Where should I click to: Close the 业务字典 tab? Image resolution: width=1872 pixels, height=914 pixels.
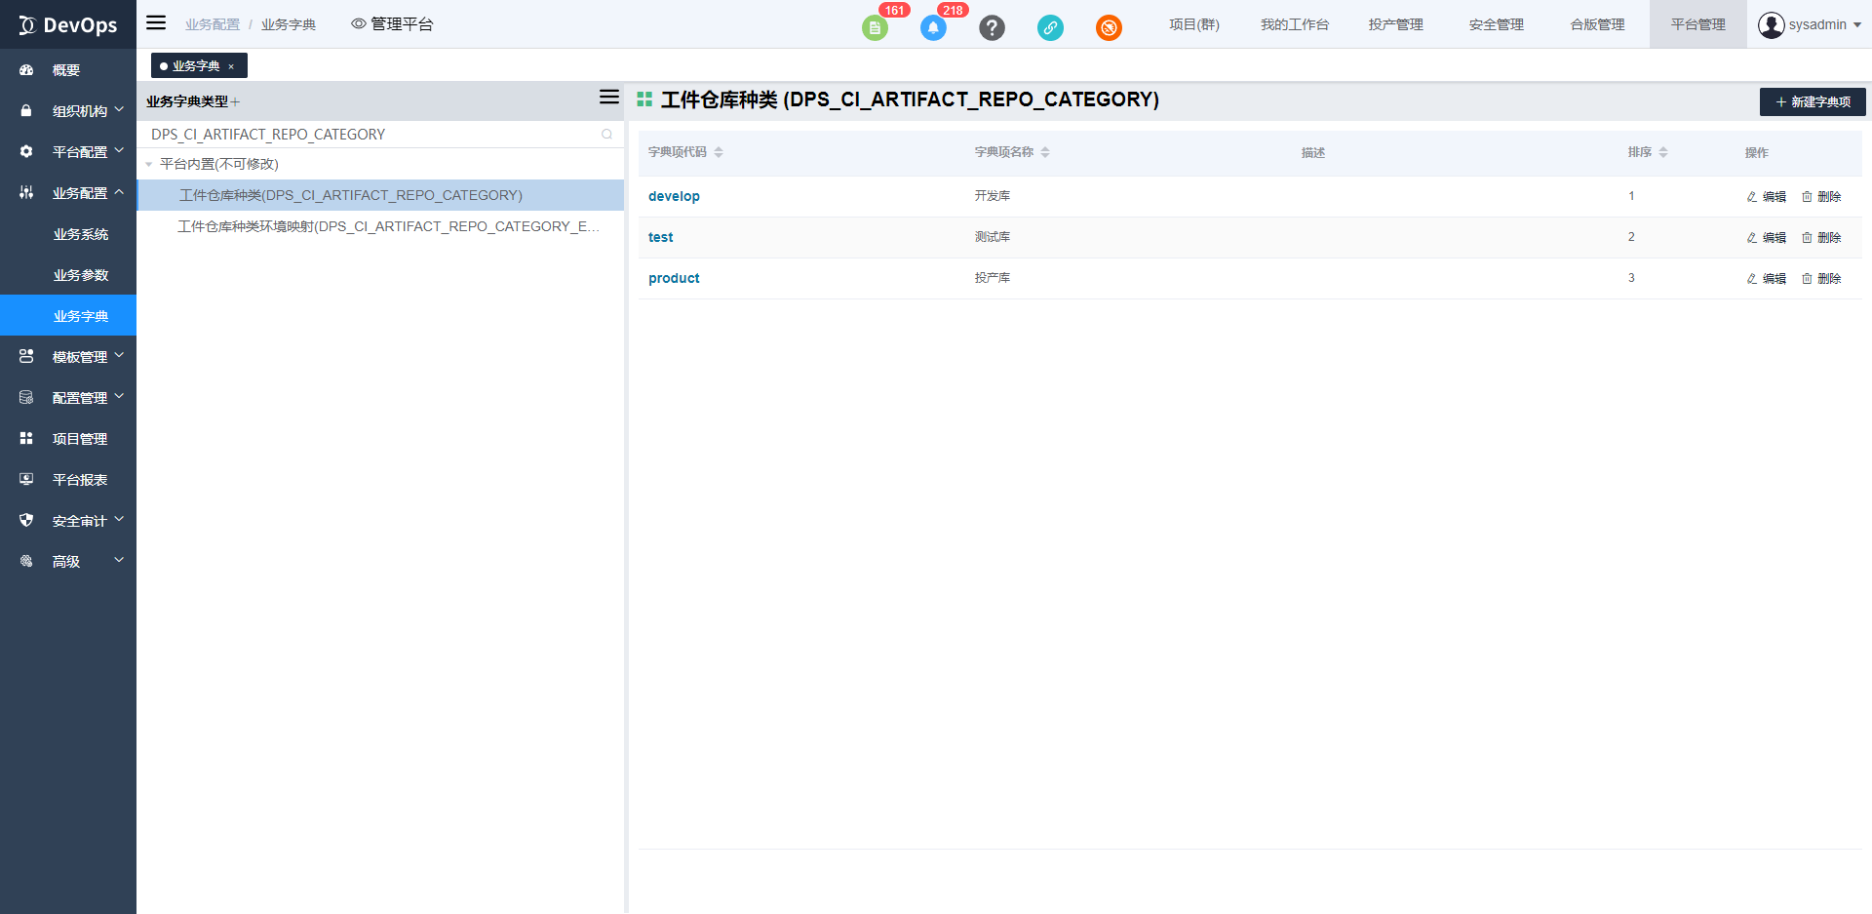coord(231,66)
